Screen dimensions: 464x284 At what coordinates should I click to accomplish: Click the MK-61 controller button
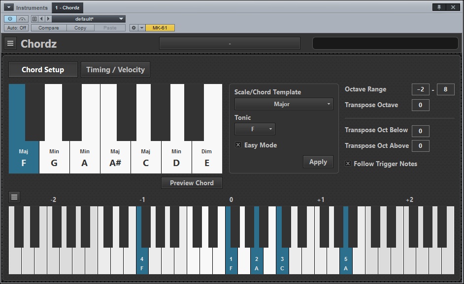[x=160, y=28]
